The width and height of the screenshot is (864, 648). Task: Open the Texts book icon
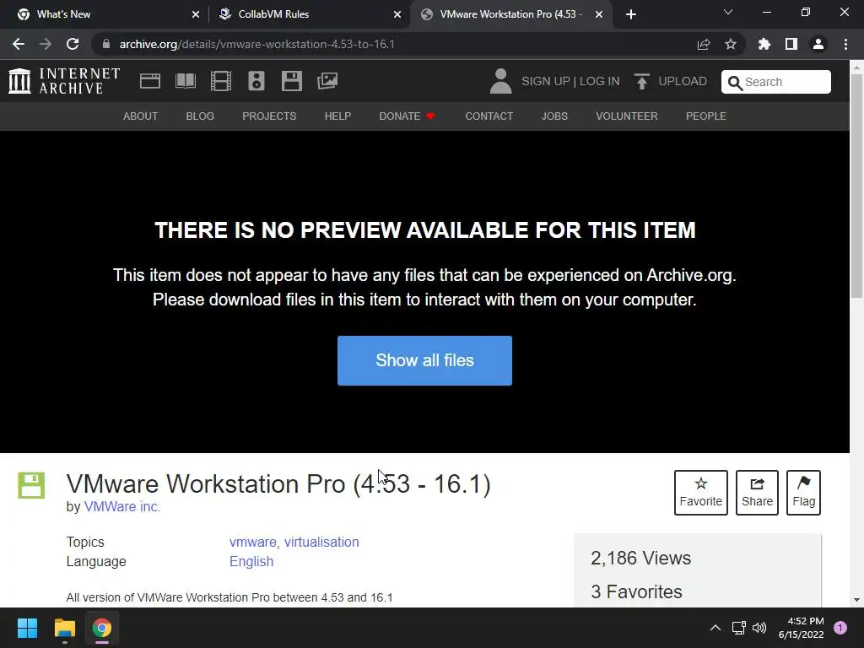click(x=185, y=81)
